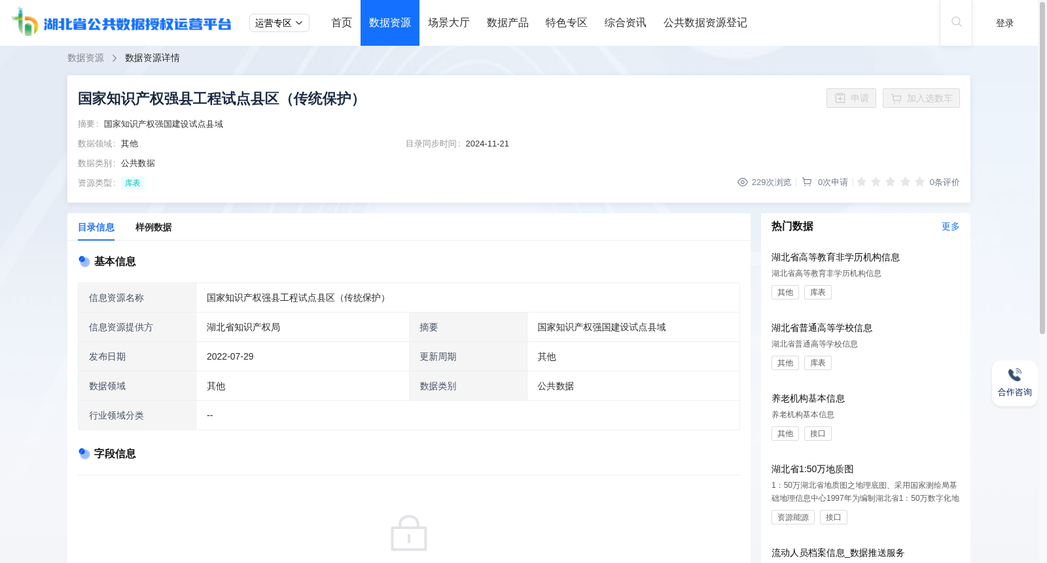Click 库表 tag under 湖北省高等教育非学历机构信息
The height and width of the screenshot is (563, 1047).
click(818, 292)
